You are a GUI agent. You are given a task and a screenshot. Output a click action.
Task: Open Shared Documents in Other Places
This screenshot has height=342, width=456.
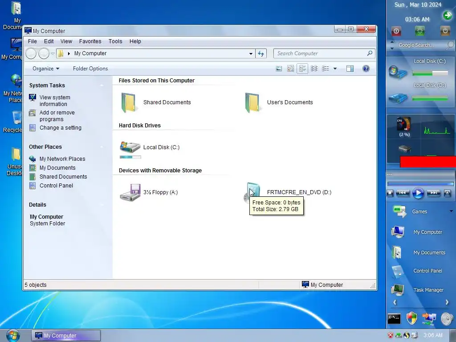coord(63,176)
